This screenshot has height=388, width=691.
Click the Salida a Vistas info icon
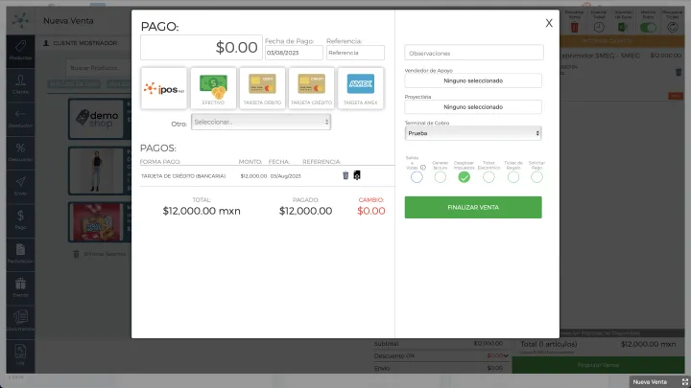423,167
